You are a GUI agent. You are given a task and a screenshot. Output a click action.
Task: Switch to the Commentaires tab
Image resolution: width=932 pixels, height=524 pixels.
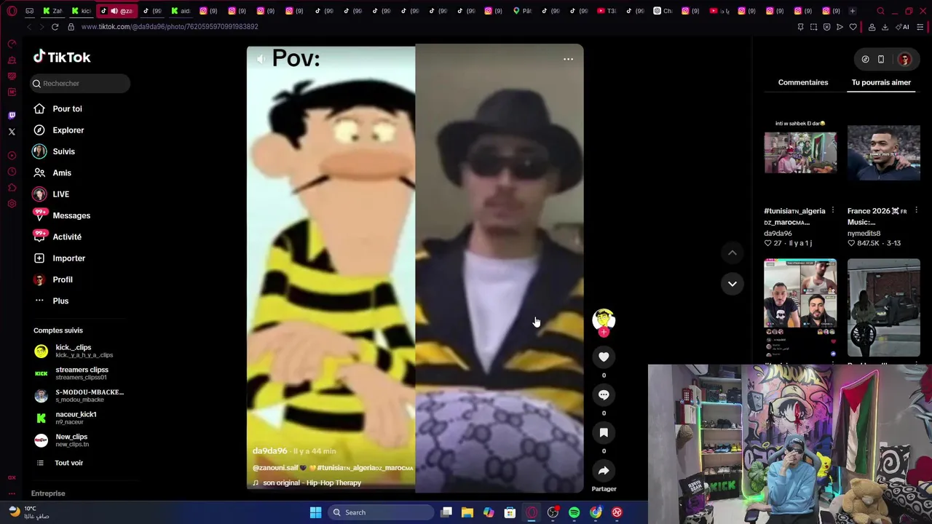803,82
